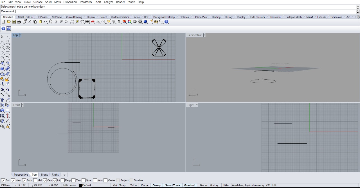Click the Copy icon in Standard toolbar
This screenshot has height=188, width=360.
[x=35, y=22]
